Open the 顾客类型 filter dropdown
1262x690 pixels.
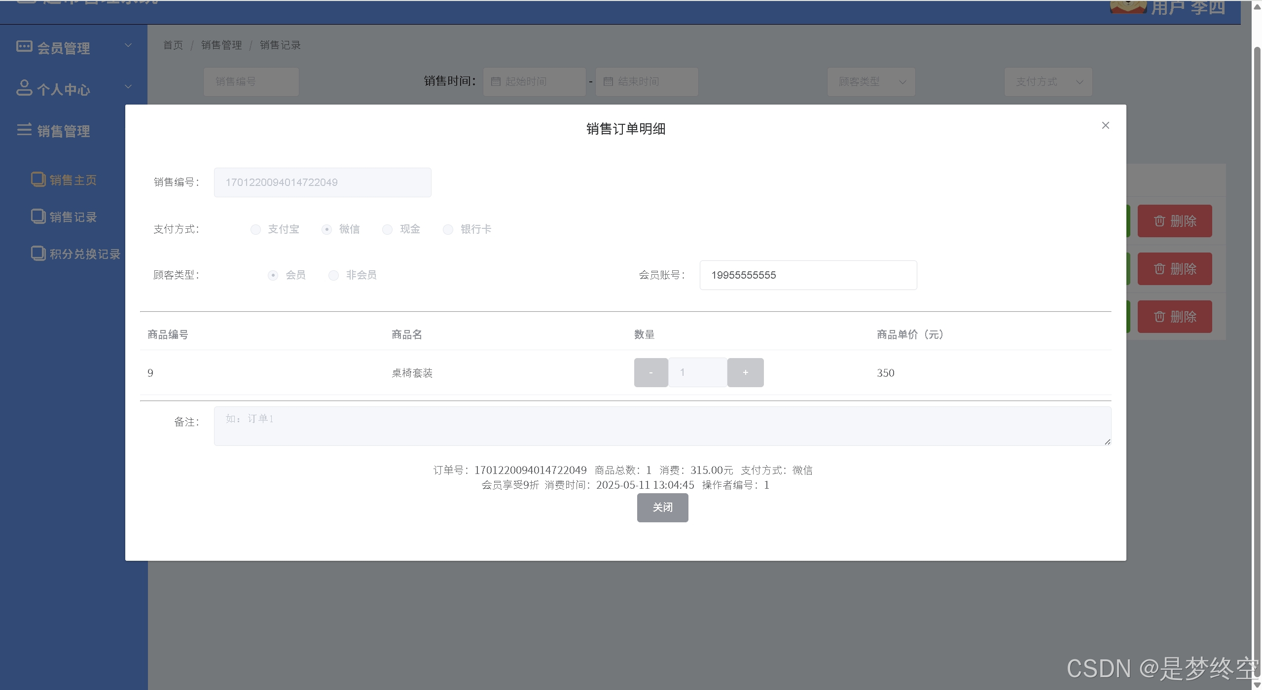(870, 81)
